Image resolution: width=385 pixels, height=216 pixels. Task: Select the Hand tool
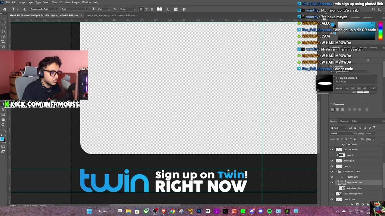pyautogui.click(x=3, y=120)
